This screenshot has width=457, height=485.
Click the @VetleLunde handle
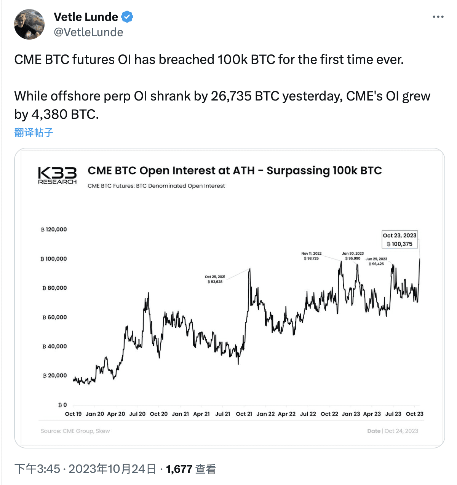(89, 32)
